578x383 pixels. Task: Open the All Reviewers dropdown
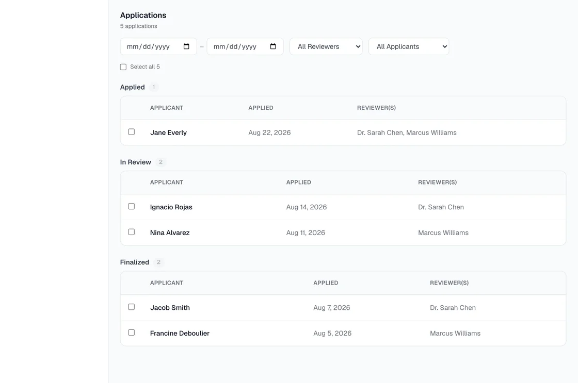[x=326, y=46]
